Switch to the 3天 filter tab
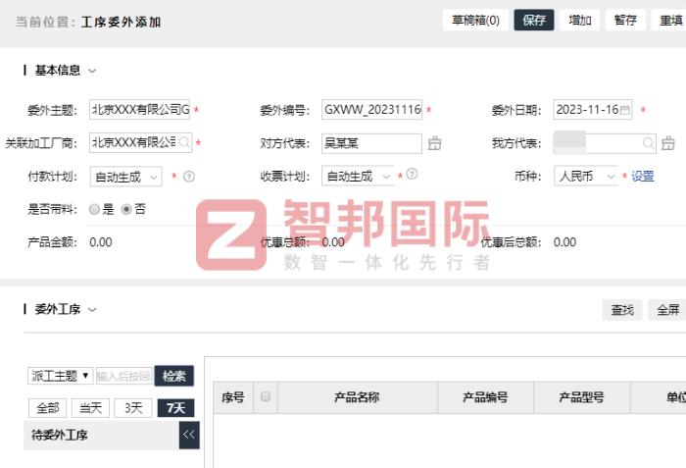This screenshot has width=686, height=468. click(133, 408)
